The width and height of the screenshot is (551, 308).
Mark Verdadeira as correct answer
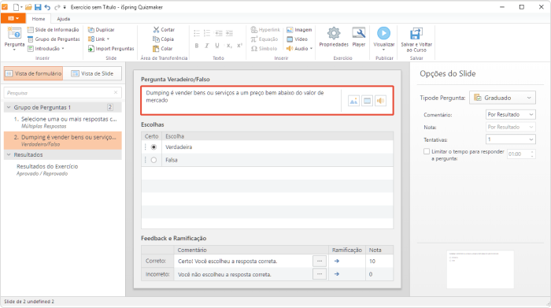point(153,147)
